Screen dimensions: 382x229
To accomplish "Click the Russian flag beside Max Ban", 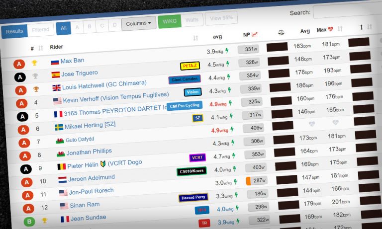I will coord(55,62).
